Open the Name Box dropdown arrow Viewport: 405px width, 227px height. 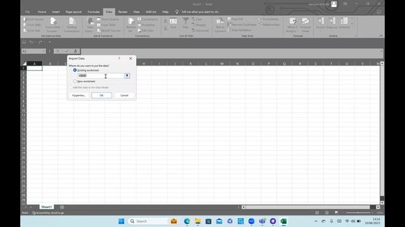pos(43,51)
